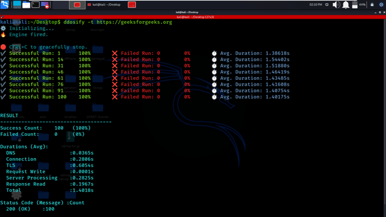
Task: Click the Response Read :0.1967s row
Action: [50, 184]
